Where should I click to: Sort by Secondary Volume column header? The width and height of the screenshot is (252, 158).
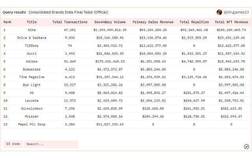[x=110, y=22]
